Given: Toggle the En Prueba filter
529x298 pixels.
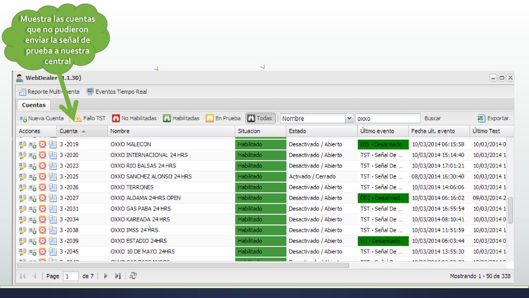Looking at the screenshot, I should [x=223, y=118].
